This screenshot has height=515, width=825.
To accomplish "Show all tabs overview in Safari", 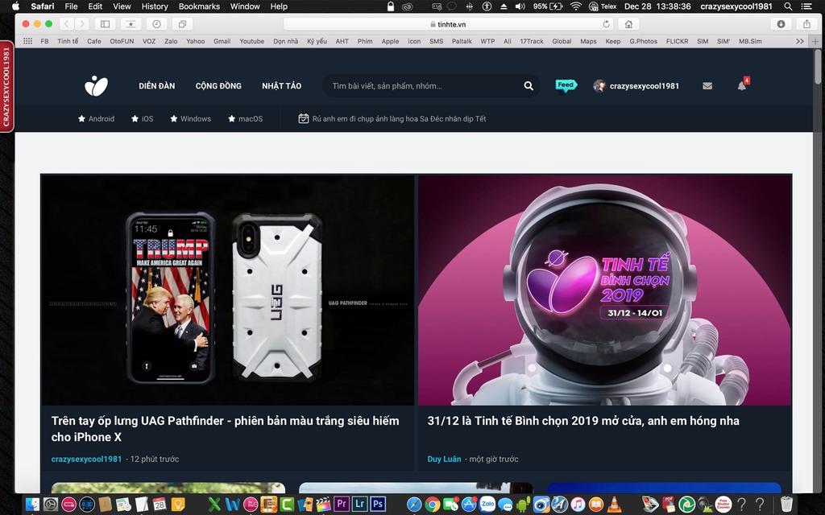I will (182, 24).
